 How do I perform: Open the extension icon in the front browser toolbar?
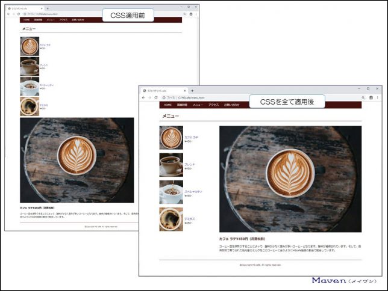pyautogui.click(x=371, y=97)
